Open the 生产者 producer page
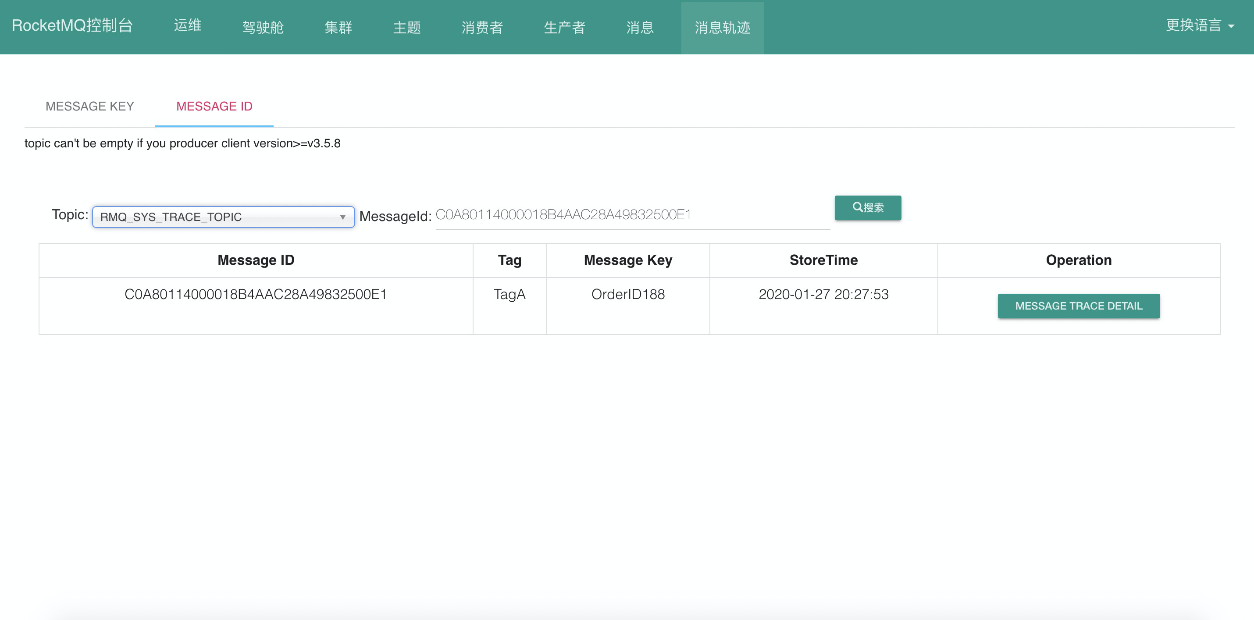The width and height of the screenshot is (1254, 620). (564, 27)
